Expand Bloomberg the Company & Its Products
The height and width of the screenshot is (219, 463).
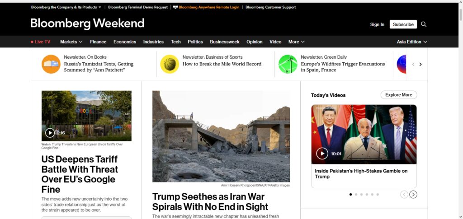tap(66, 7)
